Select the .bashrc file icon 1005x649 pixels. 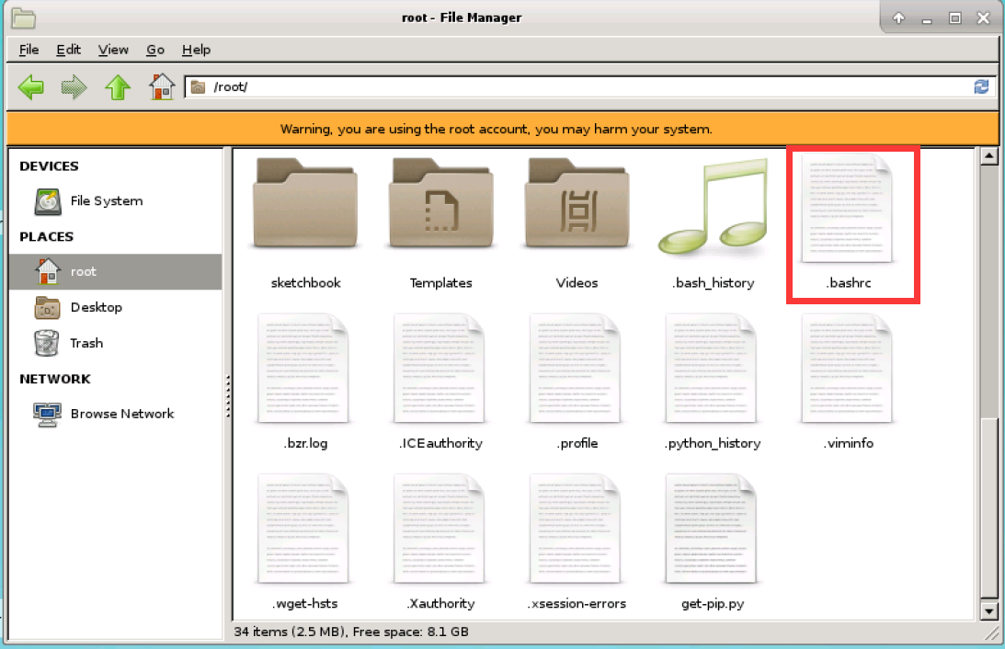click(847, 208)
